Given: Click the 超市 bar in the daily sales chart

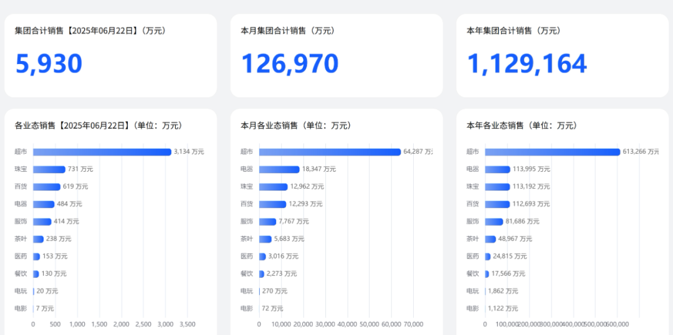Looking at the screenshot, I should [x=102, y=152].
